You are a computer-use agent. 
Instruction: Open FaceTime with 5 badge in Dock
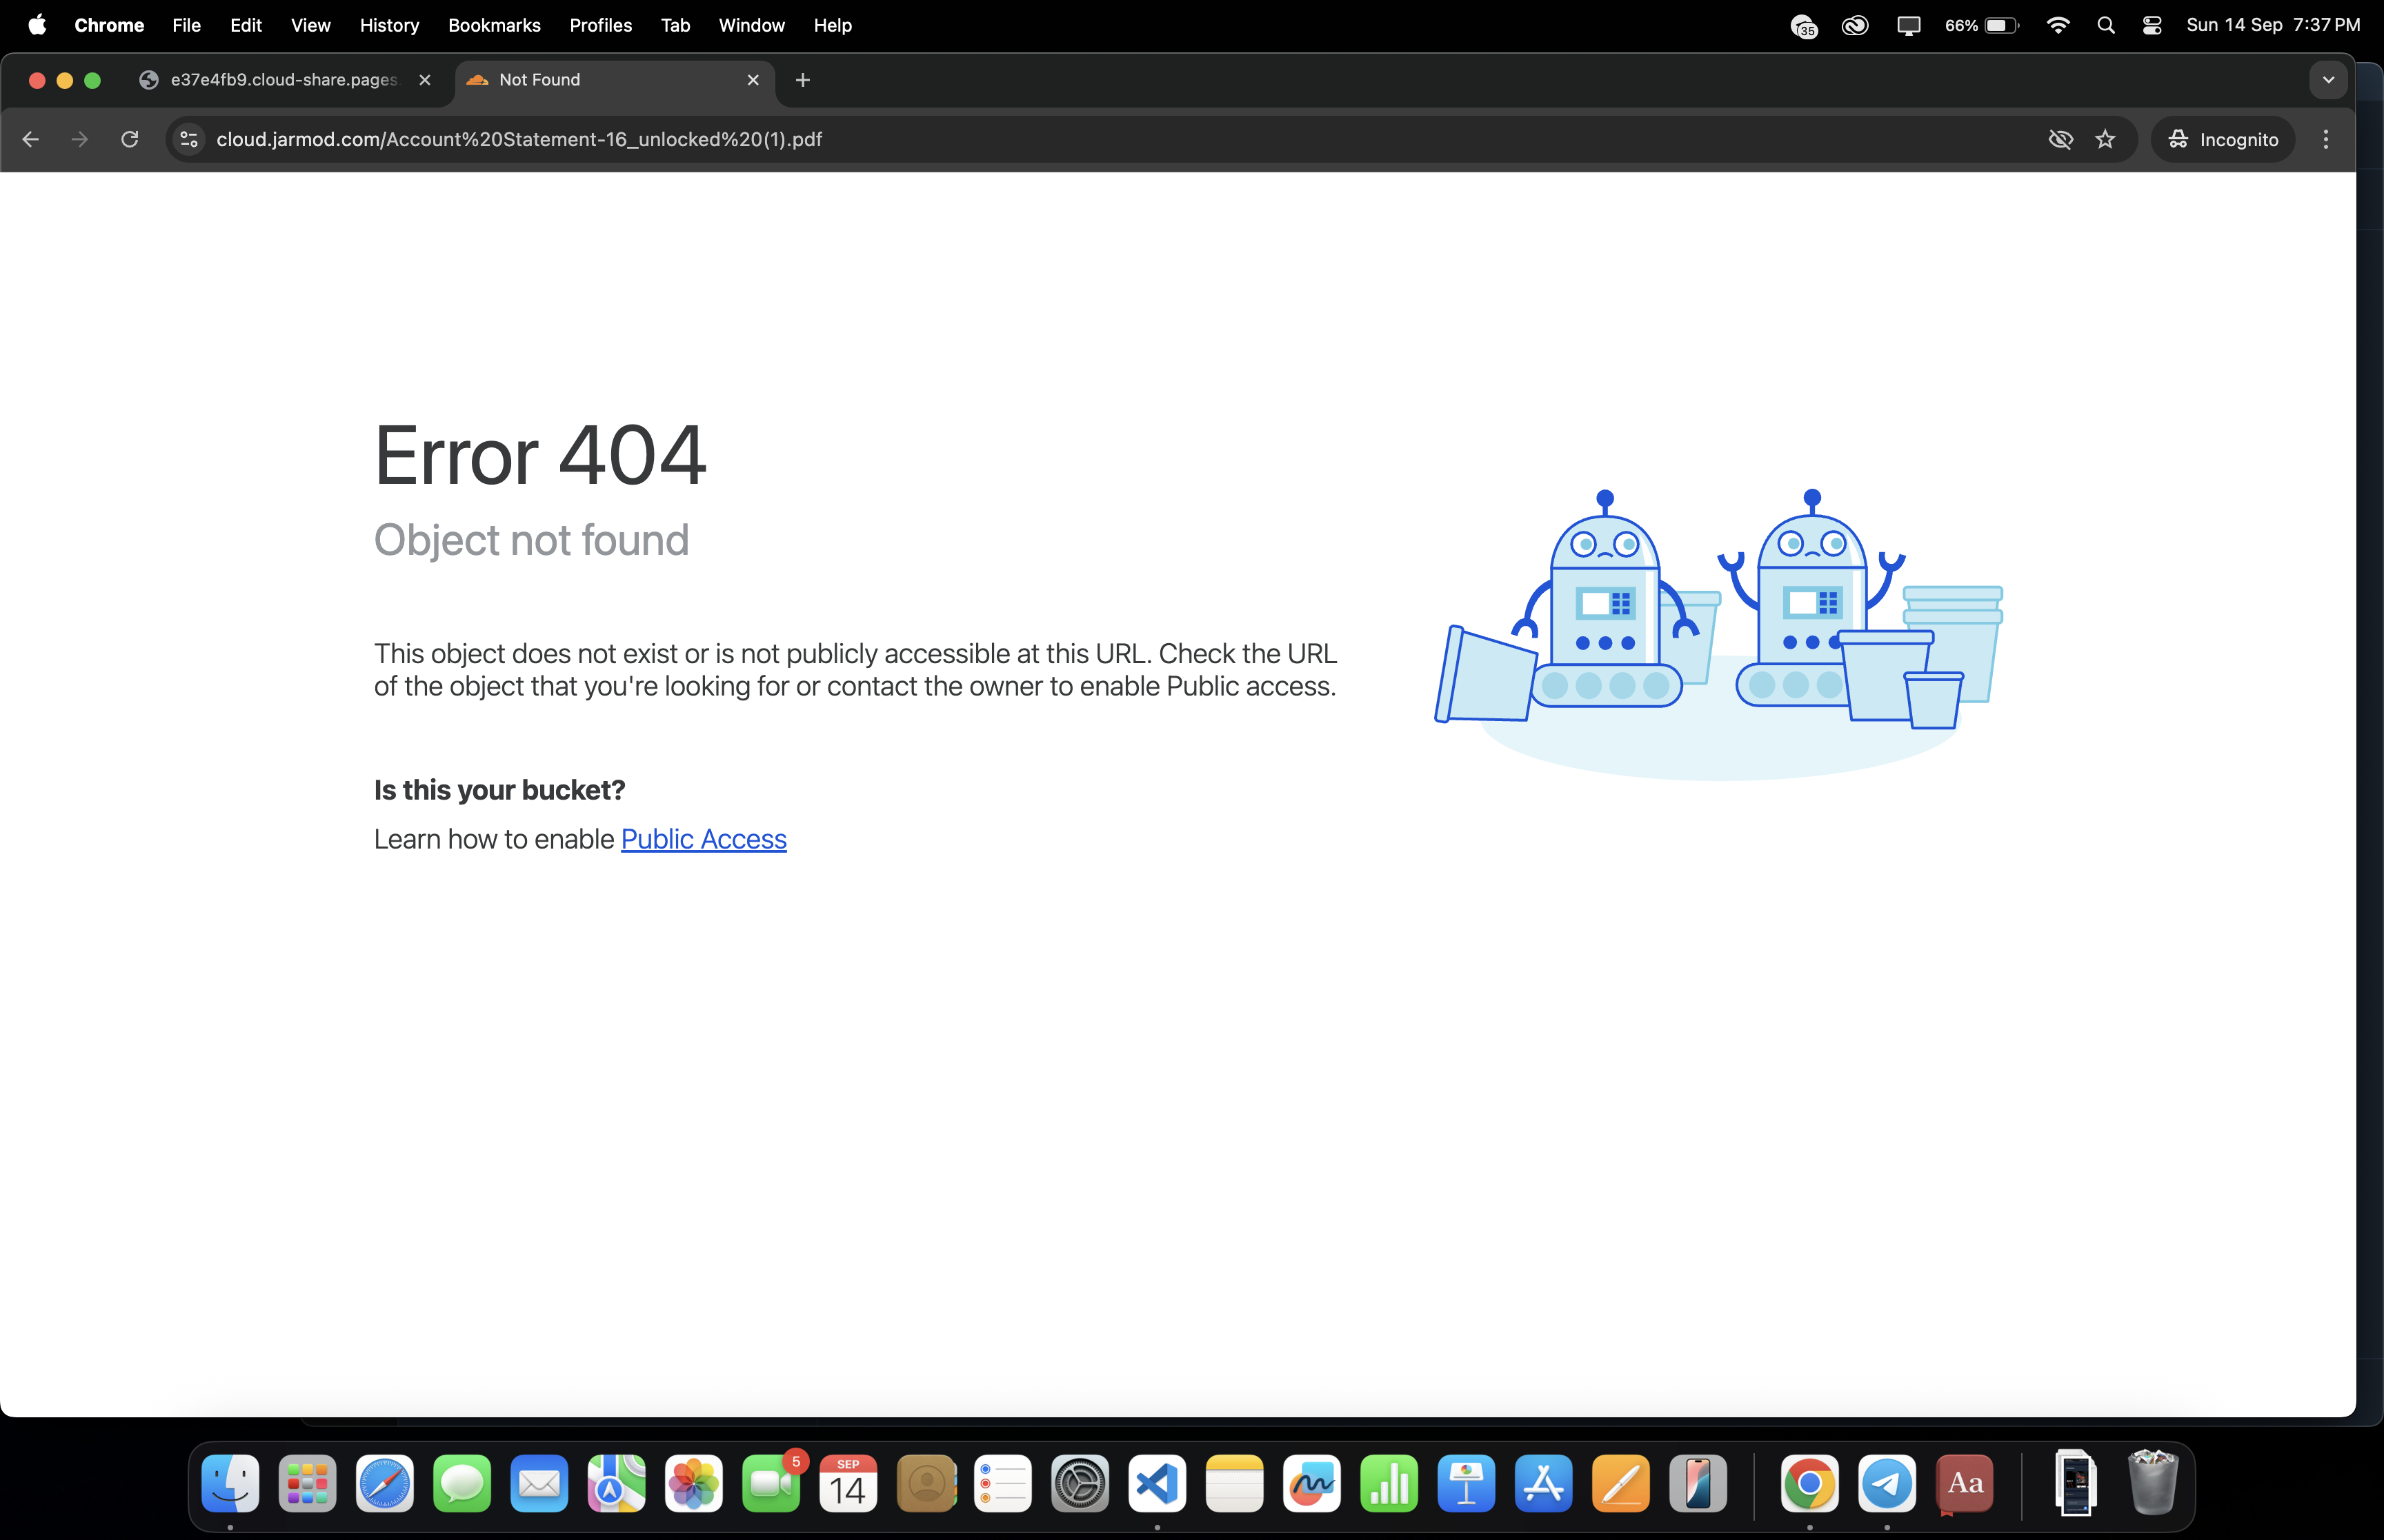tap(771, 1482)
